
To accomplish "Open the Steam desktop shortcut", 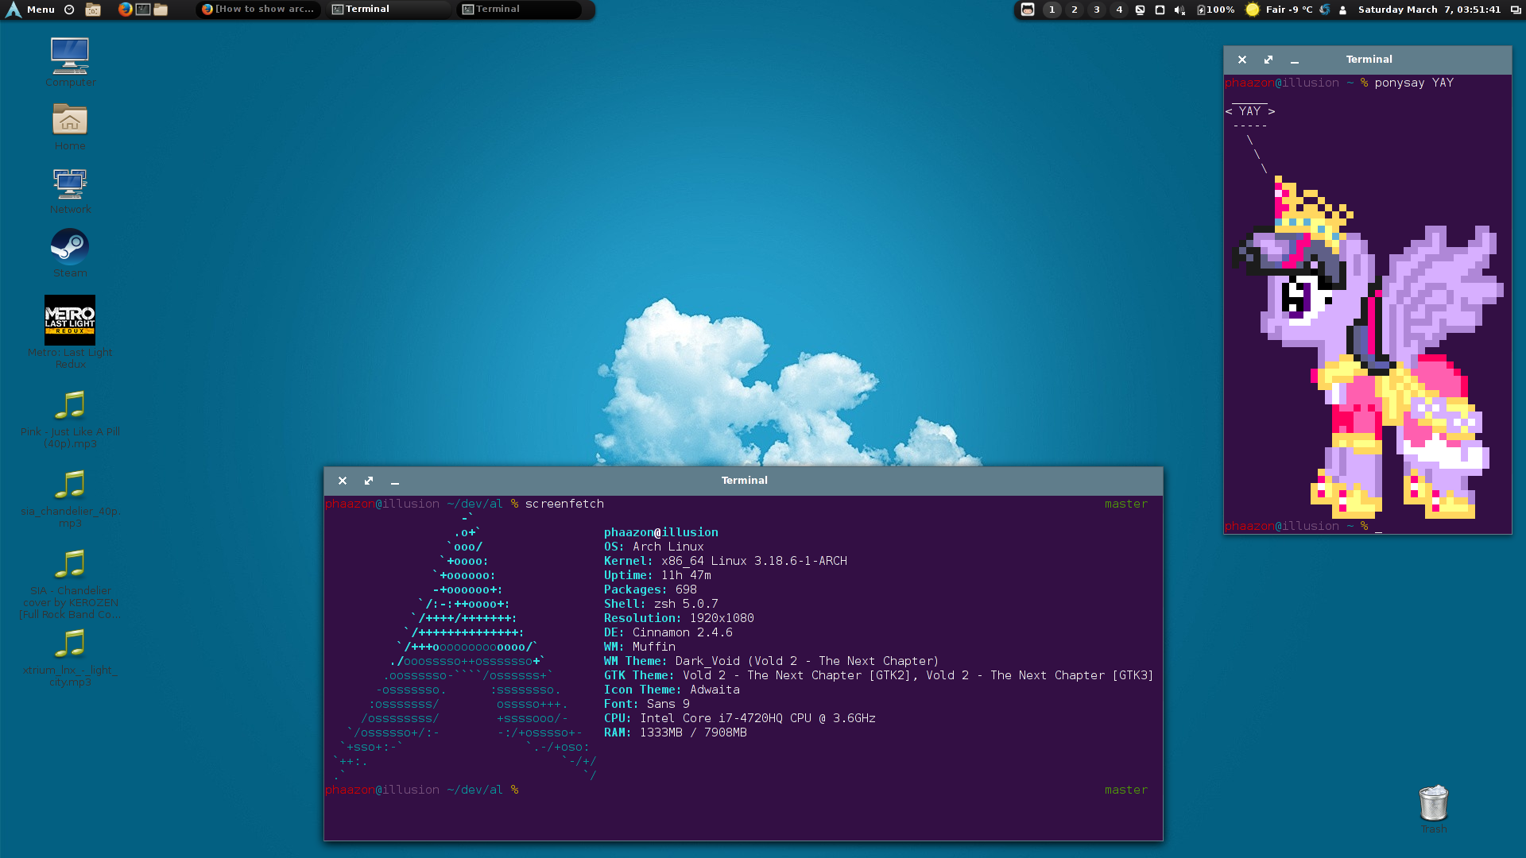I will [x=70, y=247].
